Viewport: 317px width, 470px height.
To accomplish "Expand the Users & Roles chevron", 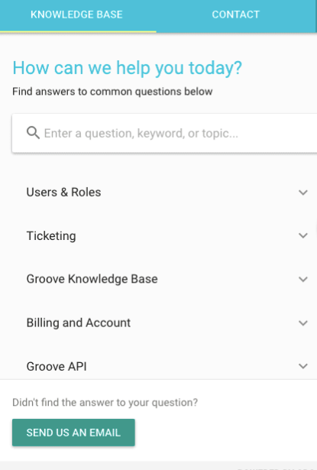I will pos(303,193).
